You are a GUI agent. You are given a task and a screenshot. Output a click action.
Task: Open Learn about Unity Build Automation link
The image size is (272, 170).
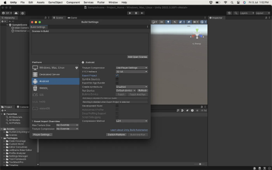click(129, 130)
